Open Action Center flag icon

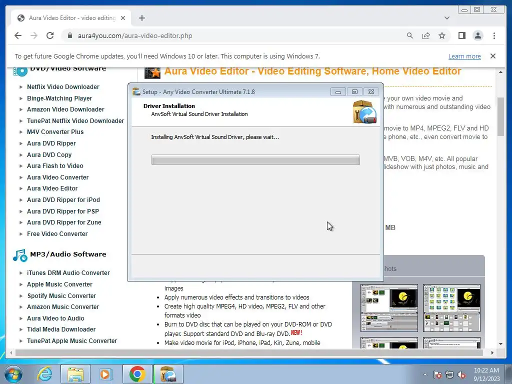coord(437,374)
